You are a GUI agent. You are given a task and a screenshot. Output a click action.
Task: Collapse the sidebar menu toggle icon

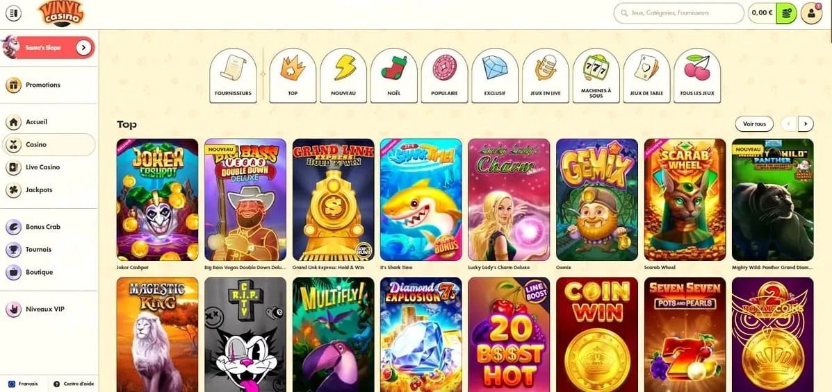tap(13, 13)
